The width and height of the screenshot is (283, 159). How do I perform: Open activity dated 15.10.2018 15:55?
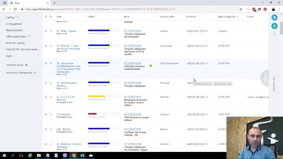pos(133,129)
